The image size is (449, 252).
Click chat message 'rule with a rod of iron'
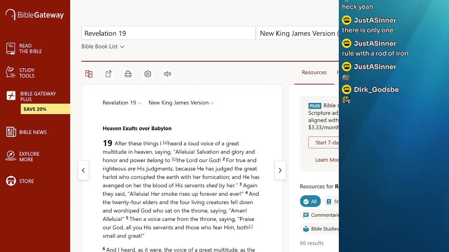coord(375,54)
